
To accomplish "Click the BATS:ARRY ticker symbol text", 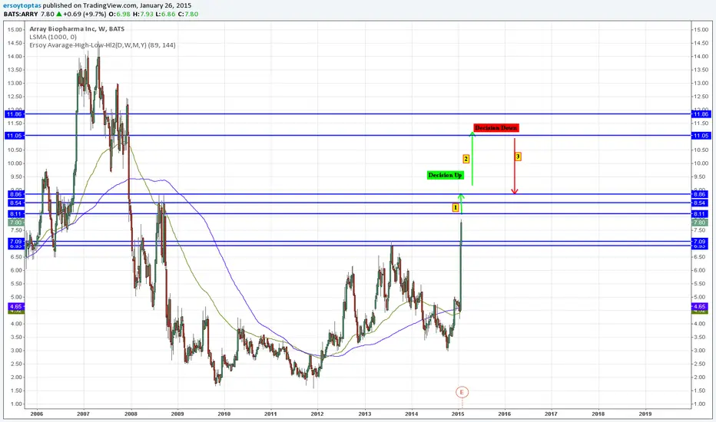I will click(20, 14).
